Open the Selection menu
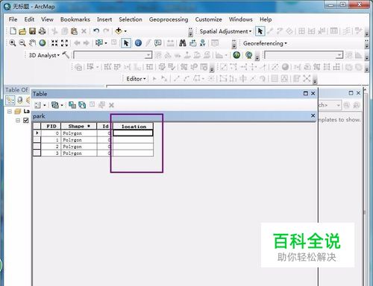 point(131,19)
